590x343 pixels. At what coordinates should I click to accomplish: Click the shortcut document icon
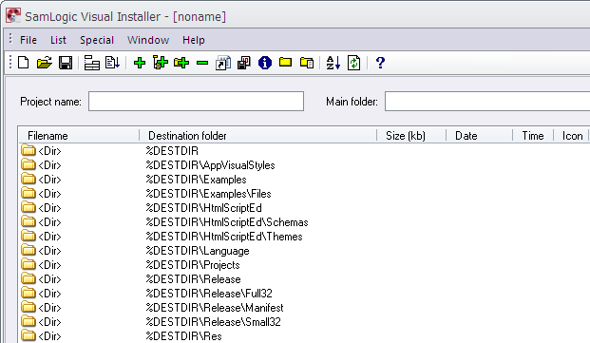coord(223,63)
